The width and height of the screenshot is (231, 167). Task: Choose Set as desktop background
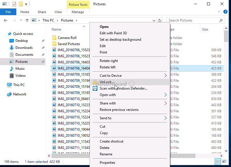click(120, 40)
